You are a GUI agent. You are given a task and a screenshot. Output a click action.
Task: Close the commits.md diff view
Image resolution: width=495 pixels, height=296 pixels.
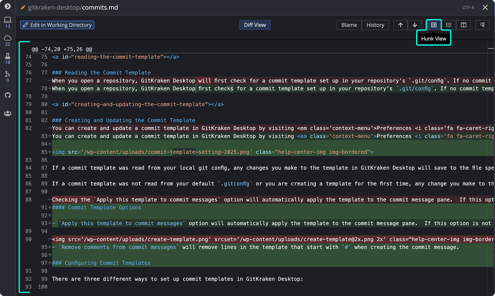coord(485,8)
